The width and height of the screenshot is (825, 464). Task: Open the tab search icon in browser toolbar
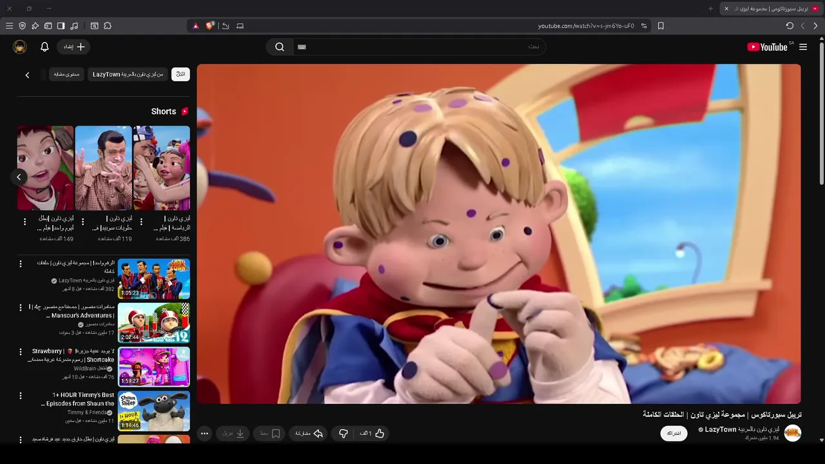94,26
